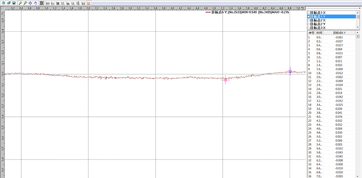This screenshot has width=362, height=178.
Task: Click the chart icon right of filled bars
Action: click(x=63, y=3)
